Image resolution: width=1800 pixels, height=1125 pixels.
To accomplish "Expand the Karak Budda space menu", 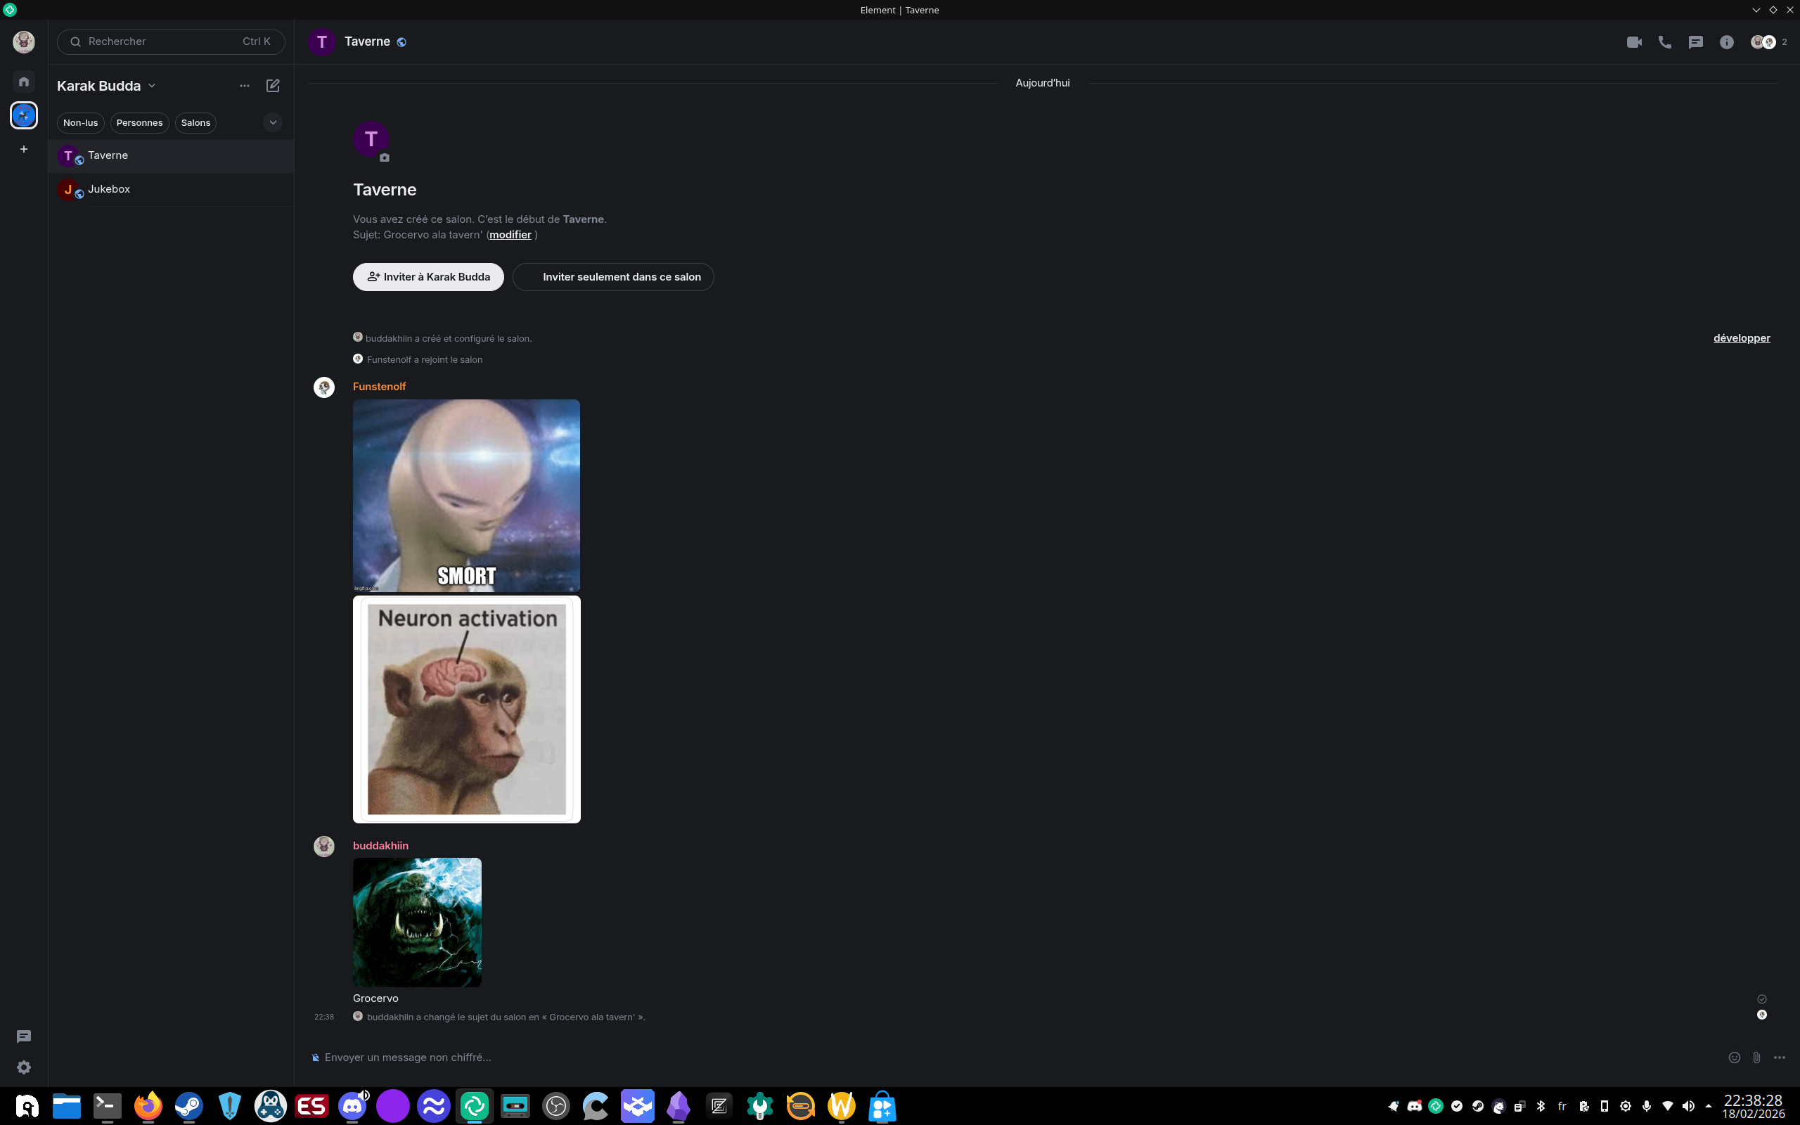I will click(152, 86).
